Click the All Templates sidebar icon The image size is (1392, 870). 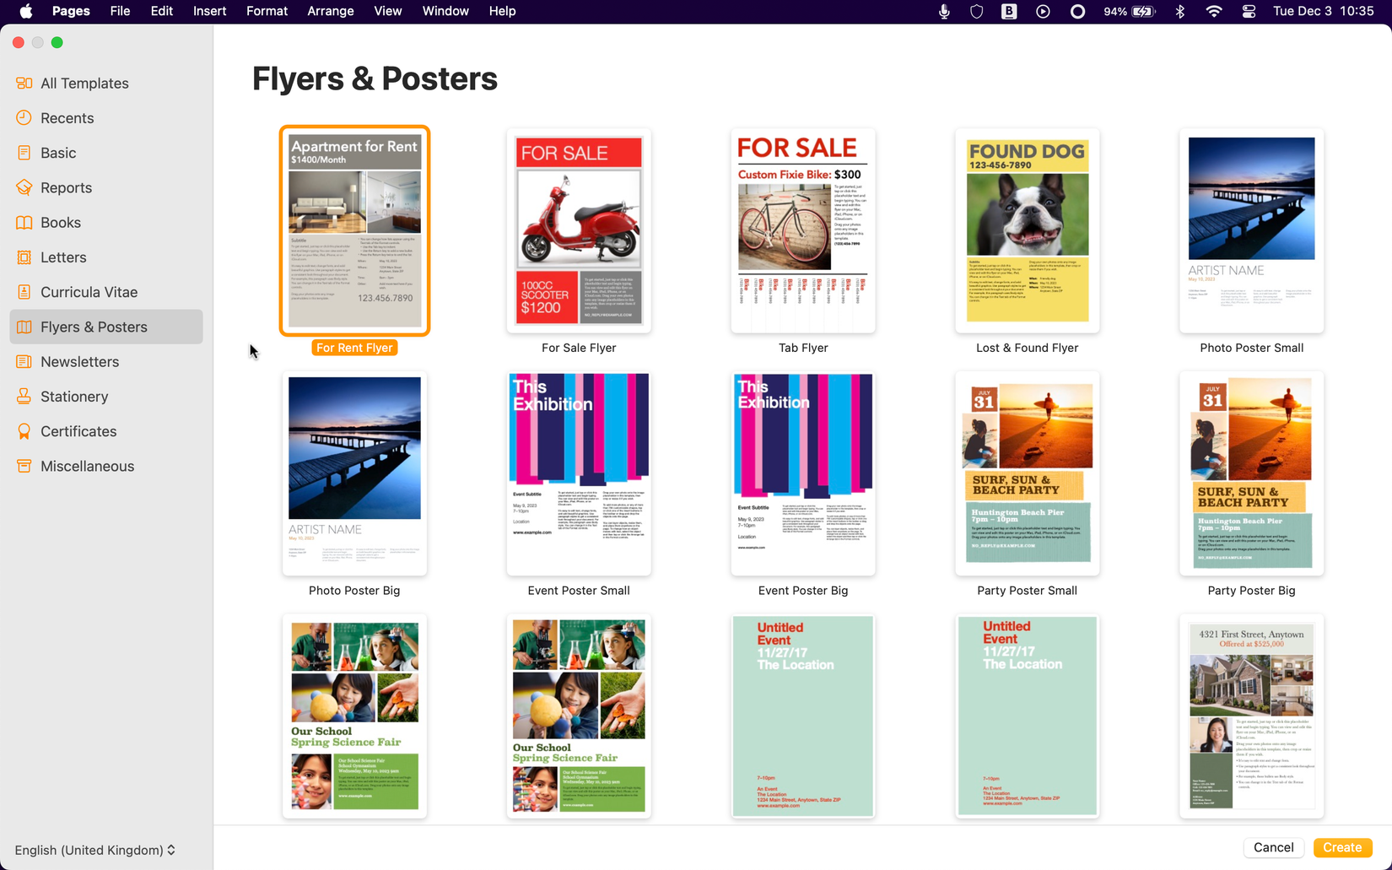[x=24, y=83]
